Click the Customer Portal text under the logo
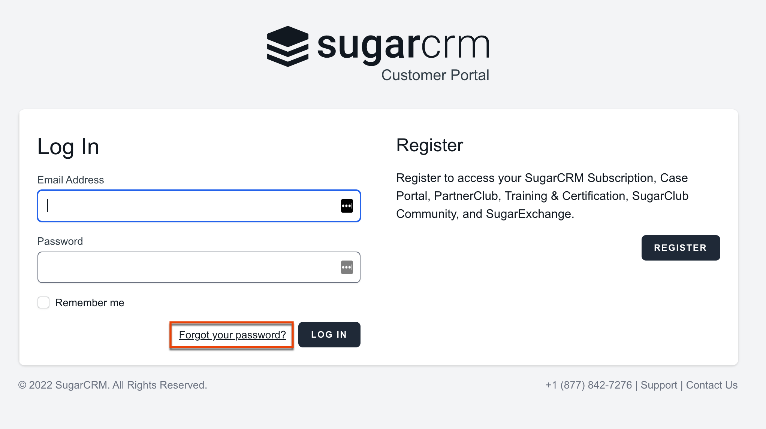766x429 pixels. 435,75
